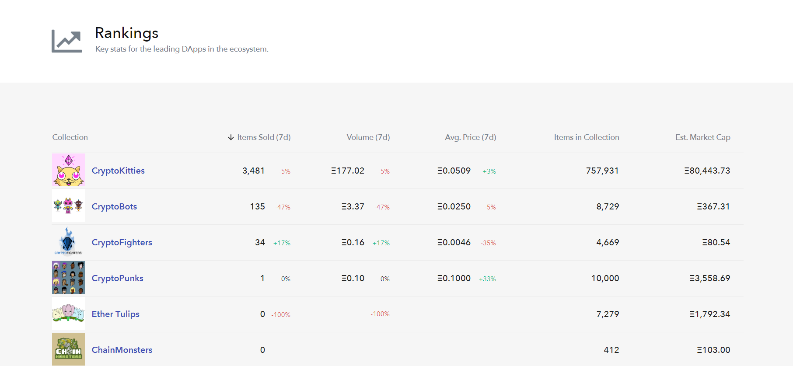Click the Collection column header
Viewport: 793px width, 366px height.
(70, 137)
